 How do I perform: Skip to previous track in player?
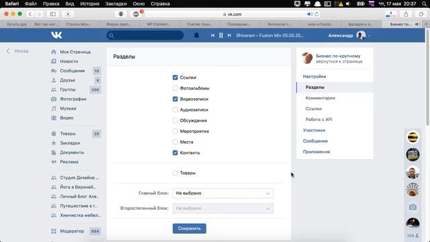[x=212, y=36]
